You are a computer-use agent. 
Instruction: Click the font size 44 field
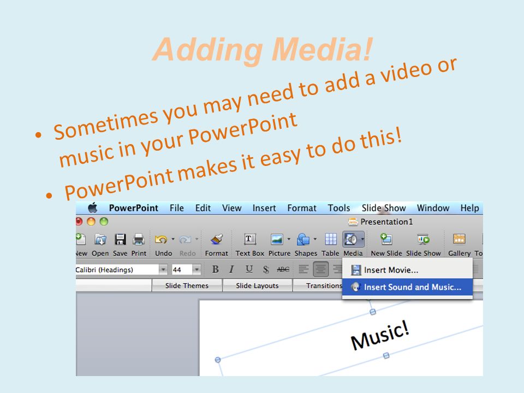[x=182, y=269]
